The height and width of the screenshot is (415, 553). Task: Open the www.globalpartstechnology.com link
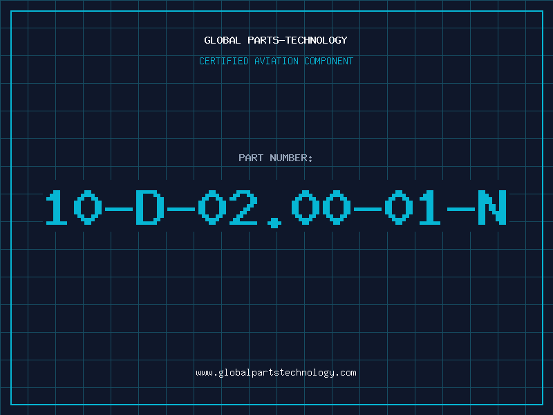[276, 373]
